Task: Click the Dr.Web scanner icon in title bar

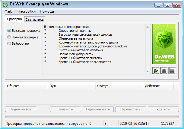Action: [5, 5]
